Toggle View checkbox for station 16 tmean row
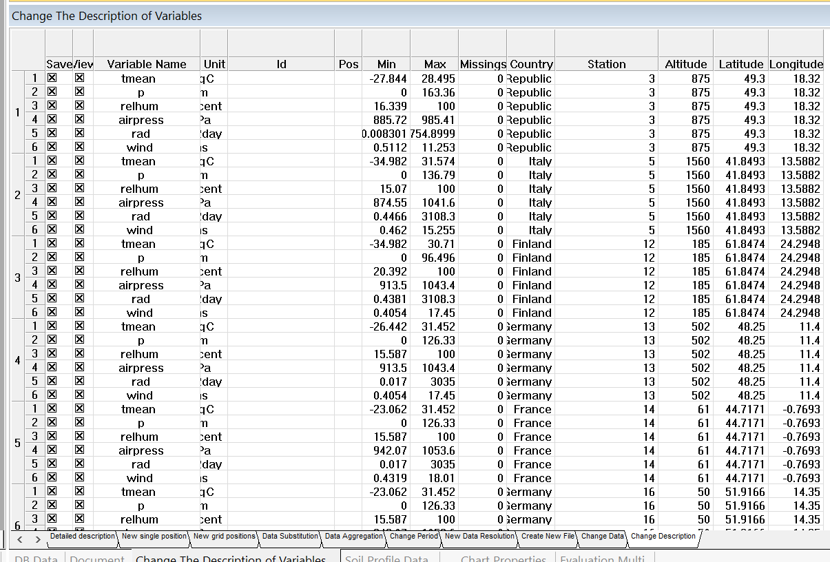The height and width of the screenshot is (562, 830). 79,492
